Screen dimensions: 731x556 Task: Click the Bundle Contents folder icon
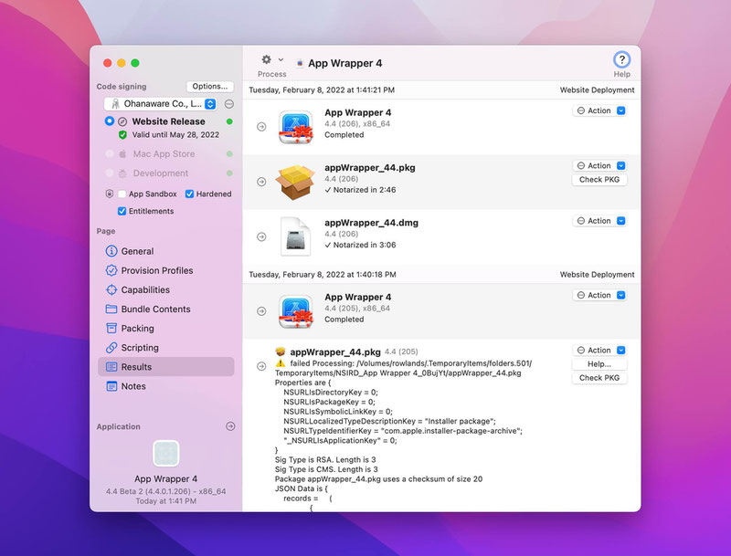[x=111, y=309]
